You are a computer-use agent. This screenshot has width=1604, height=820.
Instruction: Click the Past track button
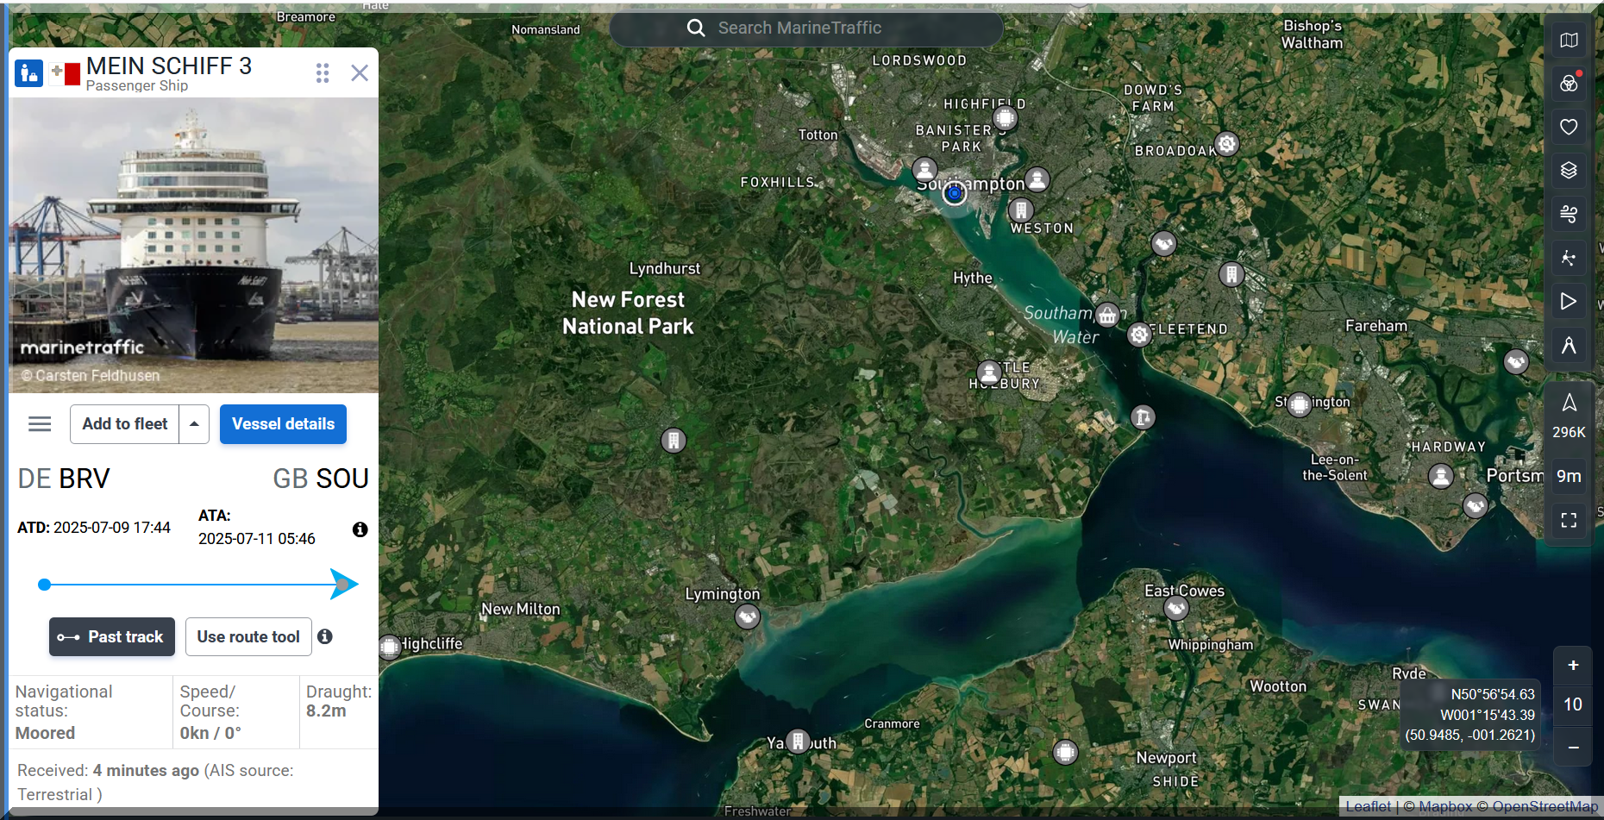click(112, 637)
